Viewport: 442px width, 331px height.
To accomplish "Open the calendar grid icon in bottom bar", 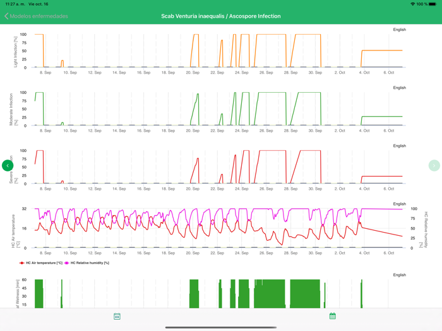I will [x=332, y=316].
